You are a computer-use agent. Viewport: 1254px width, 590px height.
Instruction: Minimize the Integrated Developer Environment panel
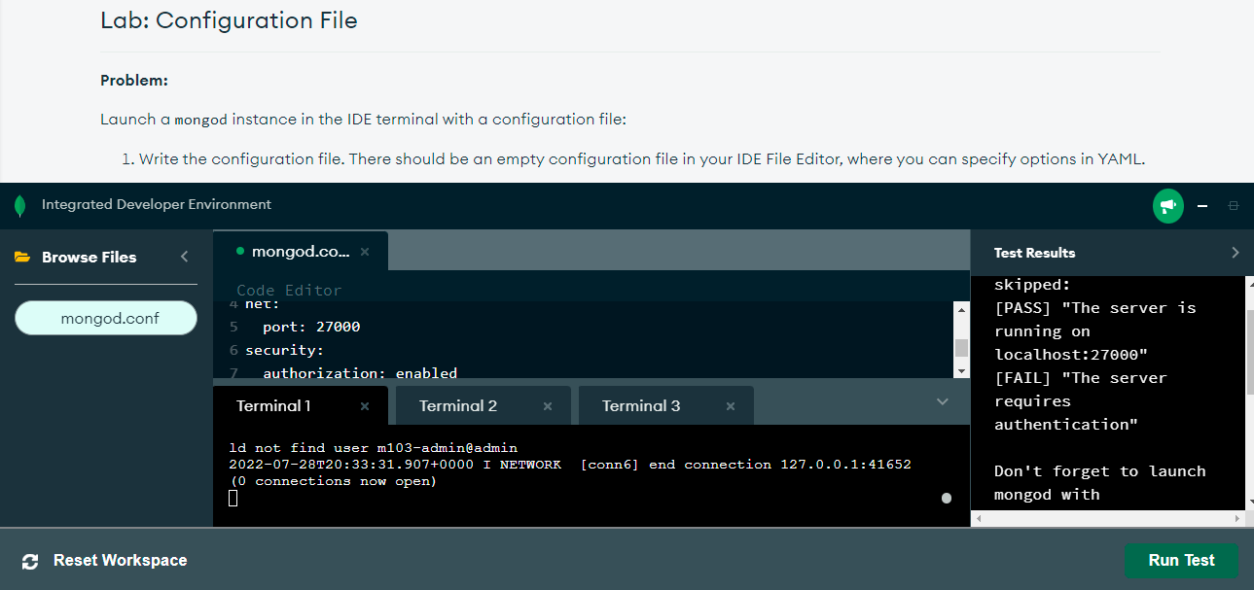click(x=1203, y=206)
